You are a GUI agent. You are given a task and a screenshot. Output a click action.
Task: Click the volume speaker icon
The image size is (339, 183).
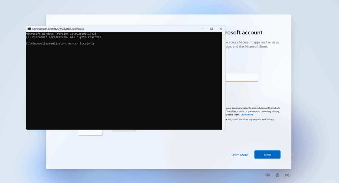(x=287, y=175)
